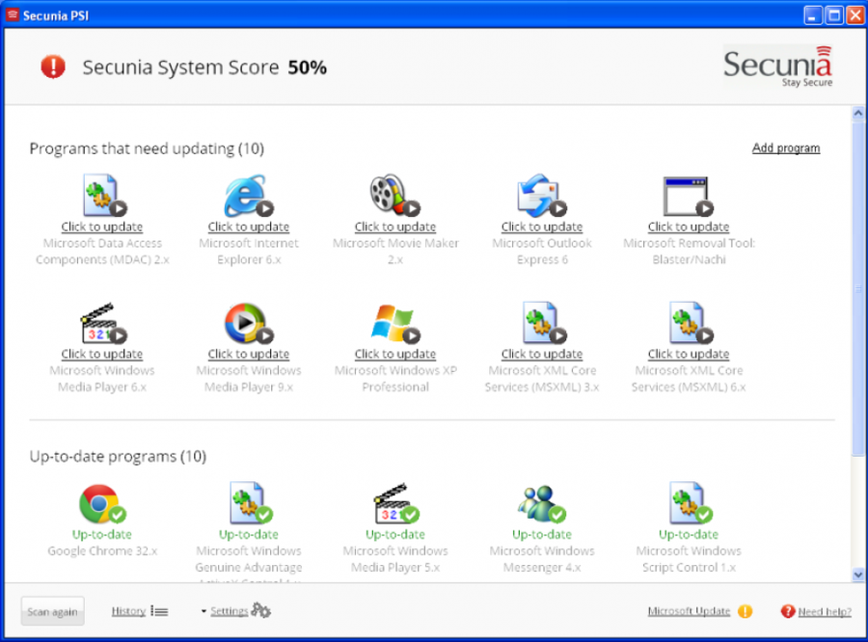Click the 'Google Chrome 32.x' program name
Image resolution: width=868 pixels, height=642 pixels.
click(102, 551)
